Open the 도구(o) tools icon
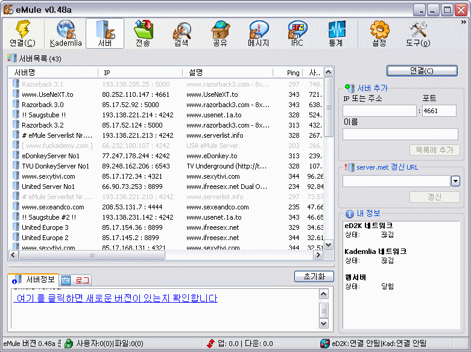The width and height of the screenshot is (471, 352). pyautogui.click(x=418, y=33)
